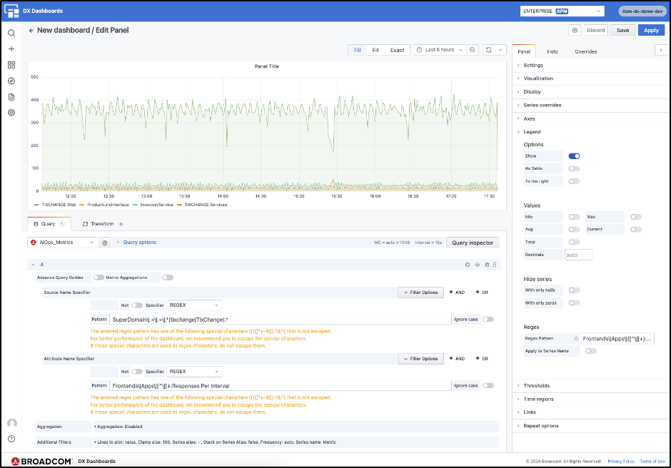Click the plus Create icon in sidebar
This screenshot has width=671, height=468.
tap(11, 49)
